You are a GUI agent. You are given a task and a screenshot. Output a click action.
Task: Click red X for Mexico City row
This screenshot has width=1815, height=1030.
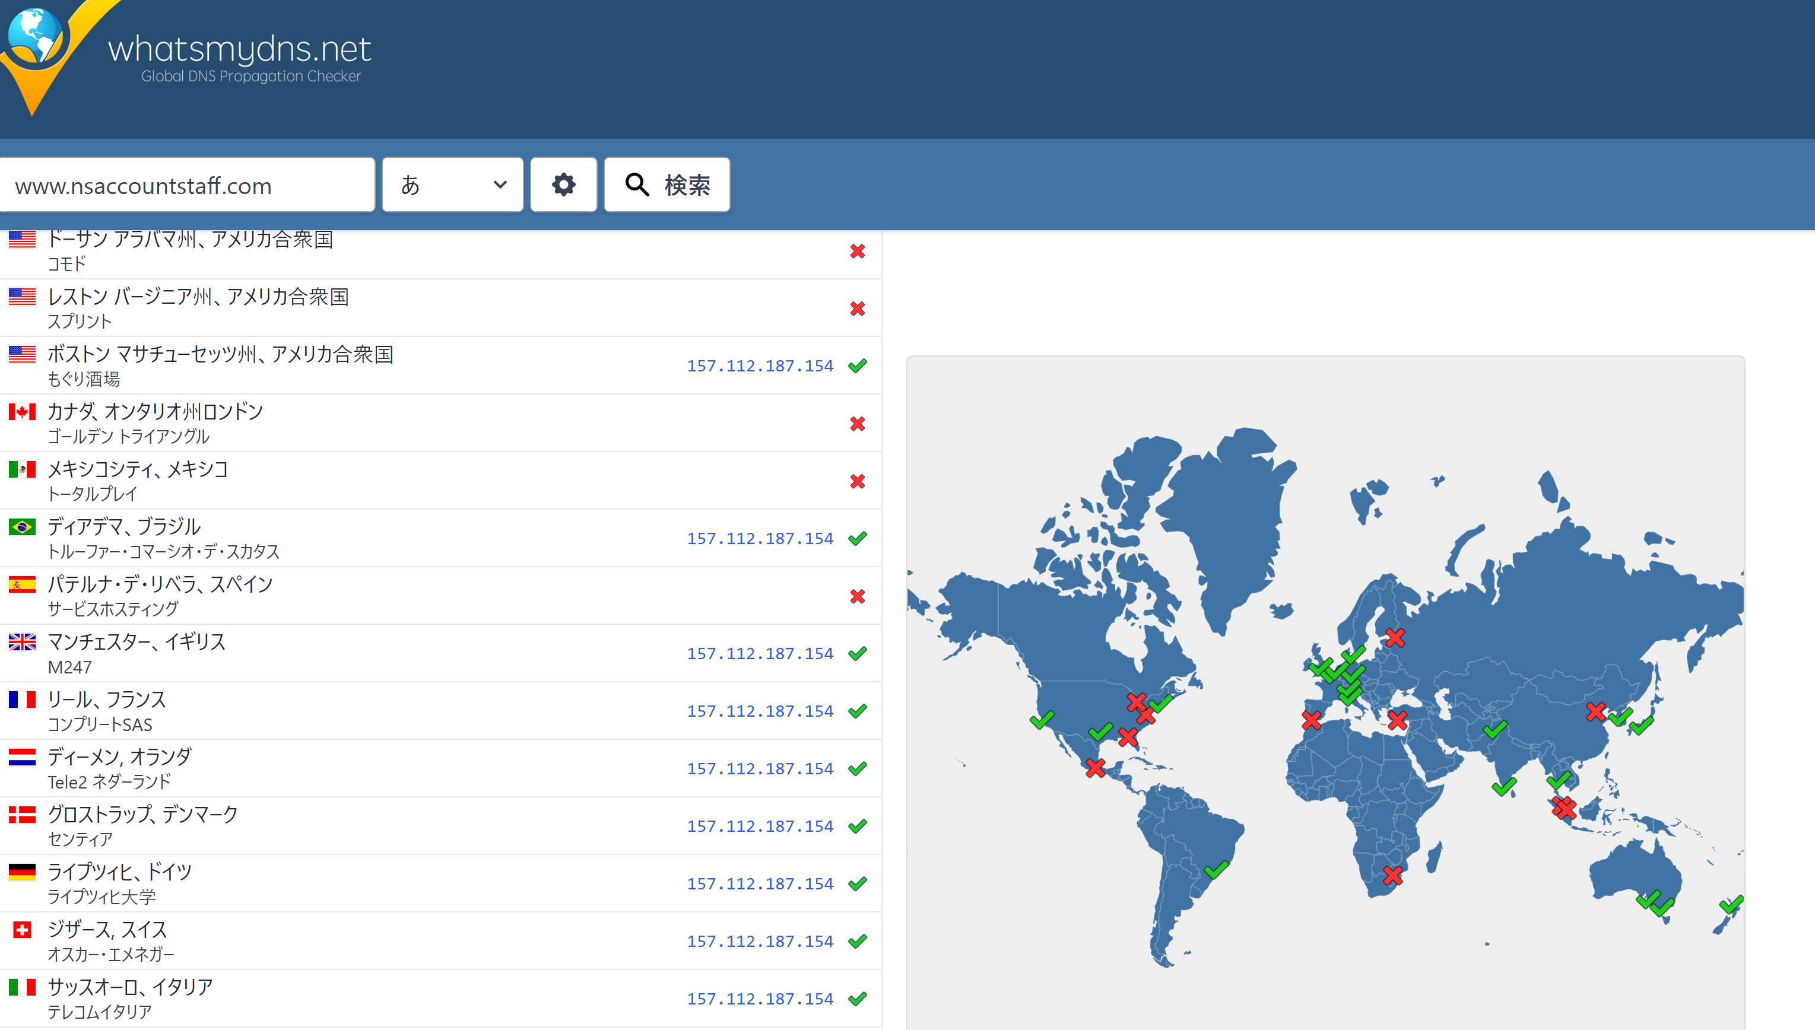pos(857,481)
